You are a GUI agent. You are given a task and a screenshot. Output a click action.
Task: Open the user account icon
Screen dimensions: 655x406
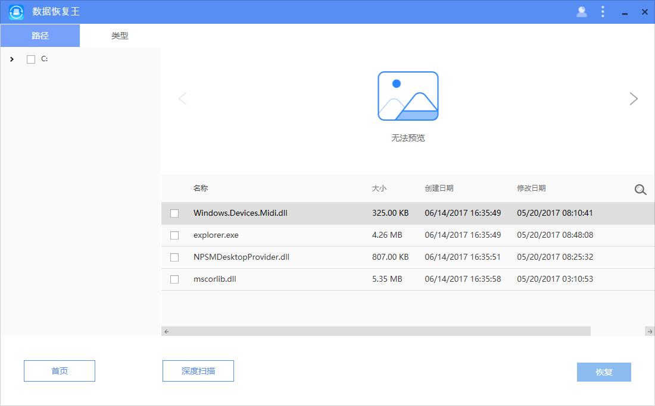pyautogui.click(x=582, y=12)
